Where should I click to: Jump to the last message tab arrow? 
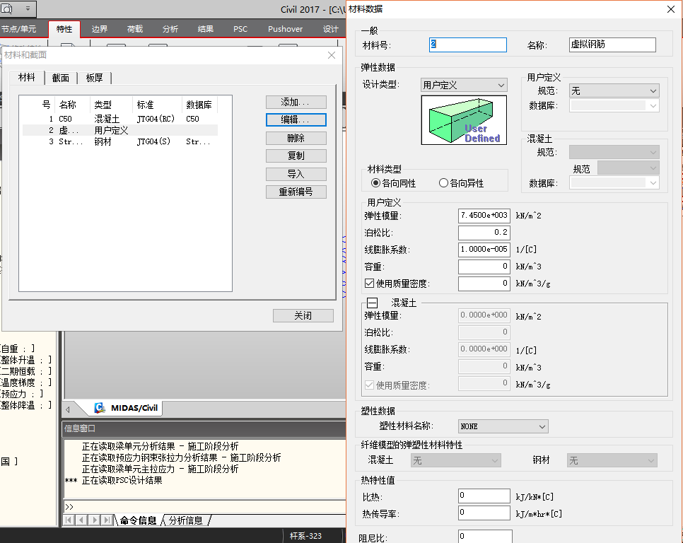click(x=107, y=520)
